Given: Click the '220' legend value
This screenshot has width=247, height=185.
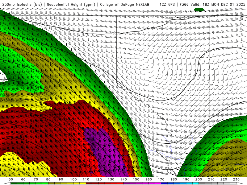Looking at the screenshot, I should (224, 179).
